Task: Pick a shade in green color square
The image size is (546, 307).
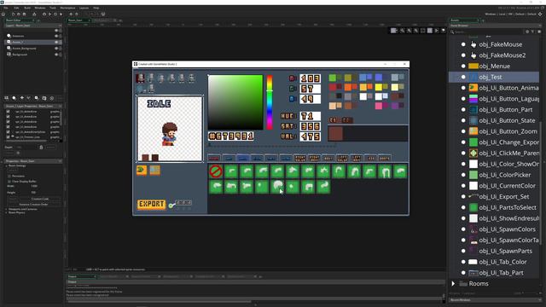Action: coord(235,102)
